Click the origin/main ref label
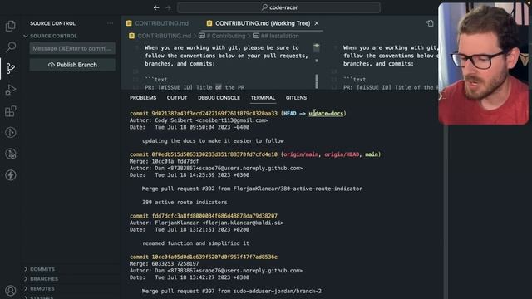This screenshot has width=532, height=299. pos(301,154)
